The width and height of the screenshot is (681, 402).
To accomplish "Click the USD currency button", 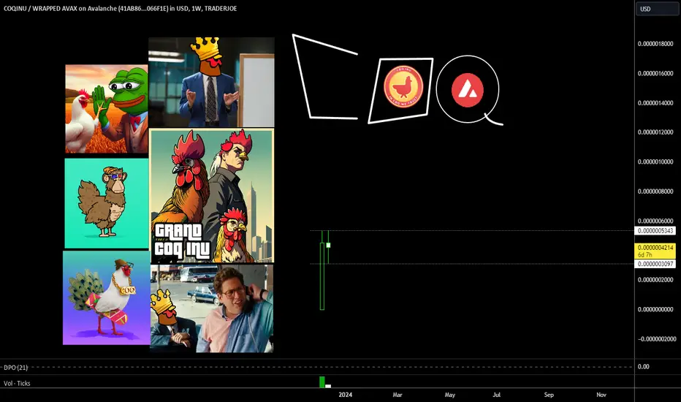I will pyautogui.click(x=657, y=9).
